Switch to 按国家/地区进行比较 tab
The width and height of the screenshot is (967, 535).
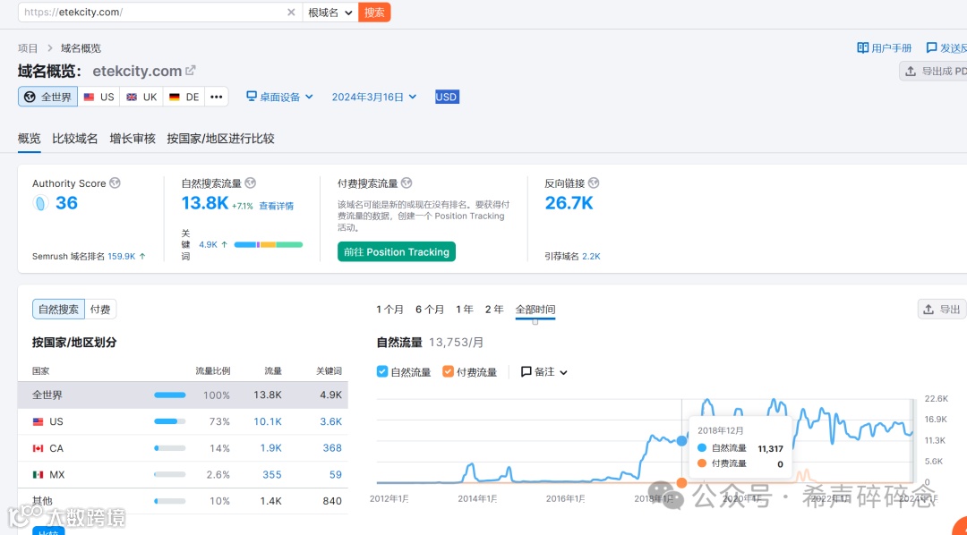tap(221, 139)
